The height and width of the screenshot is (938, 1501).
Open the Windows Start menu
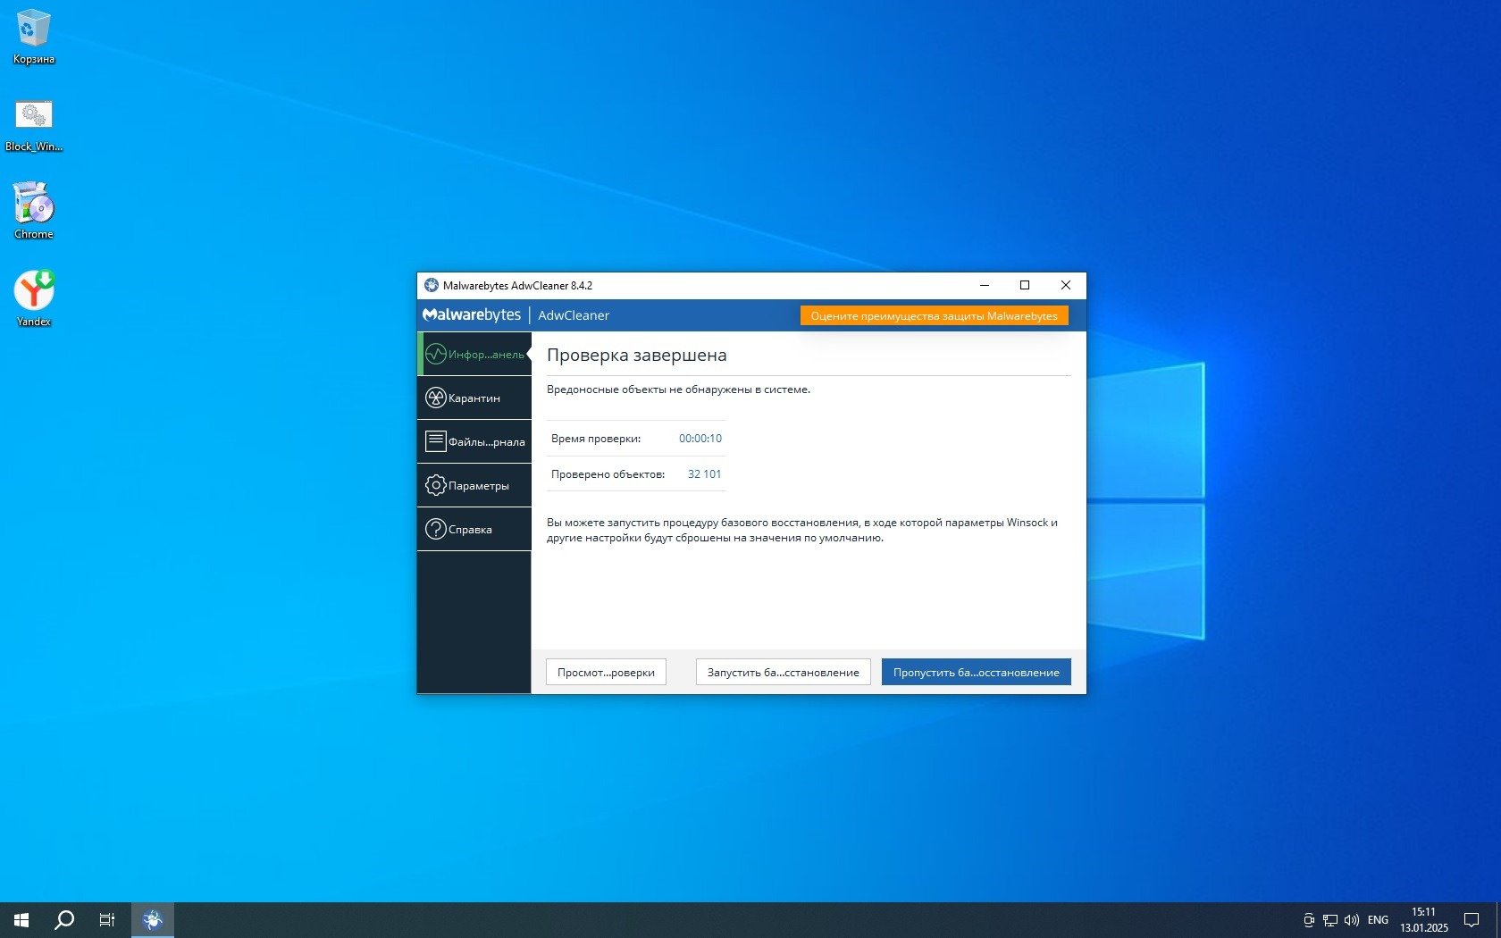(x=21, y=920)
